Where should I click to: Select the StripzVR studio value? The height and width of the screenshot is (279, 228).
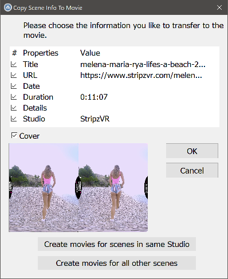pos(95,119)
